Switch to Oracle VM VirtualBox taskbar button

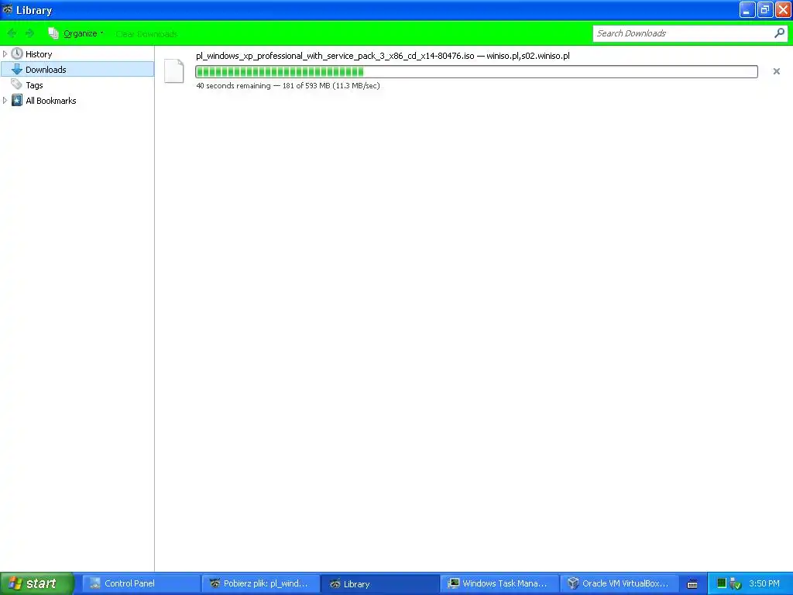pyautogui.click(x=619, y=584)
